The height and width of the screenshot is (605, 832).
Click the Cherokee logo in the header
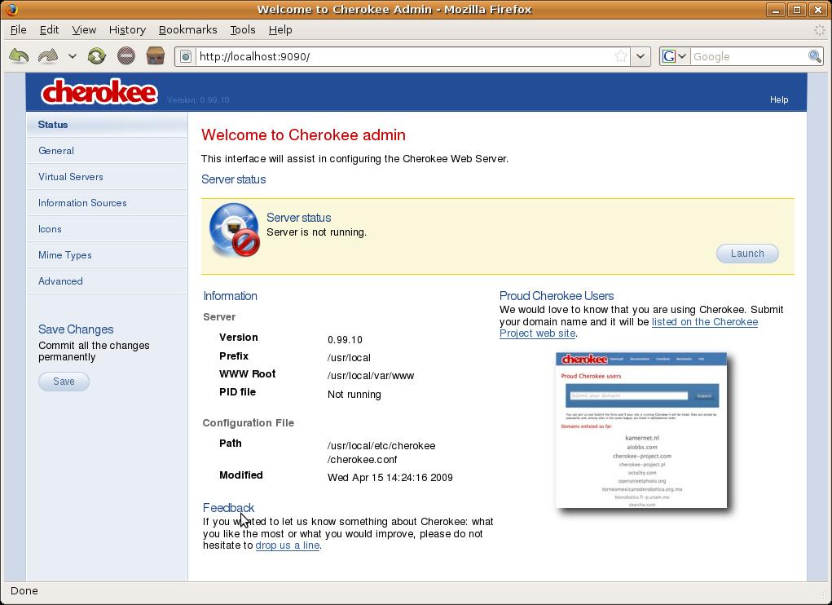99,92
